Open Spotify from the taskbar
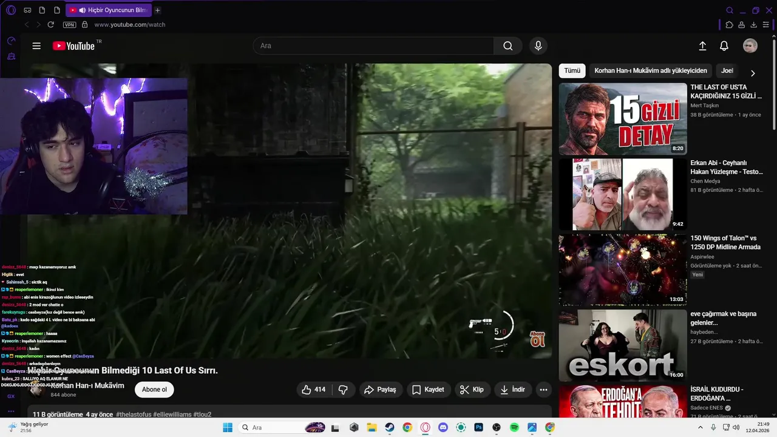This screenshot has width=777, height=437. click(x=514, y=428)
